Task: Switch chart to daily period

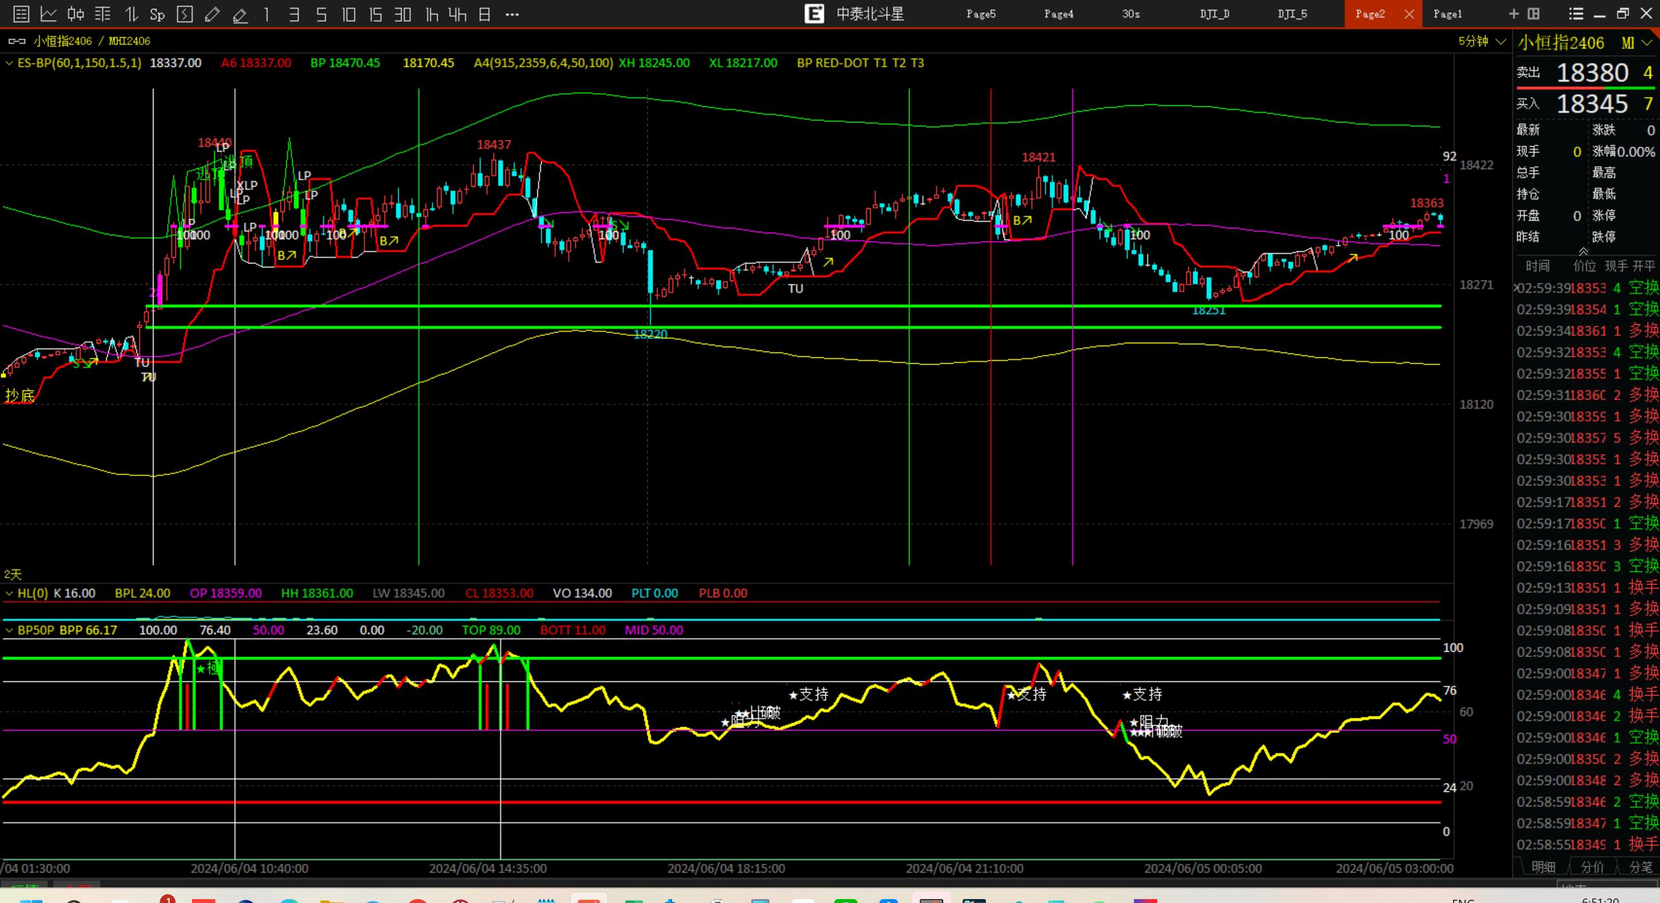Action: [485, 14]
